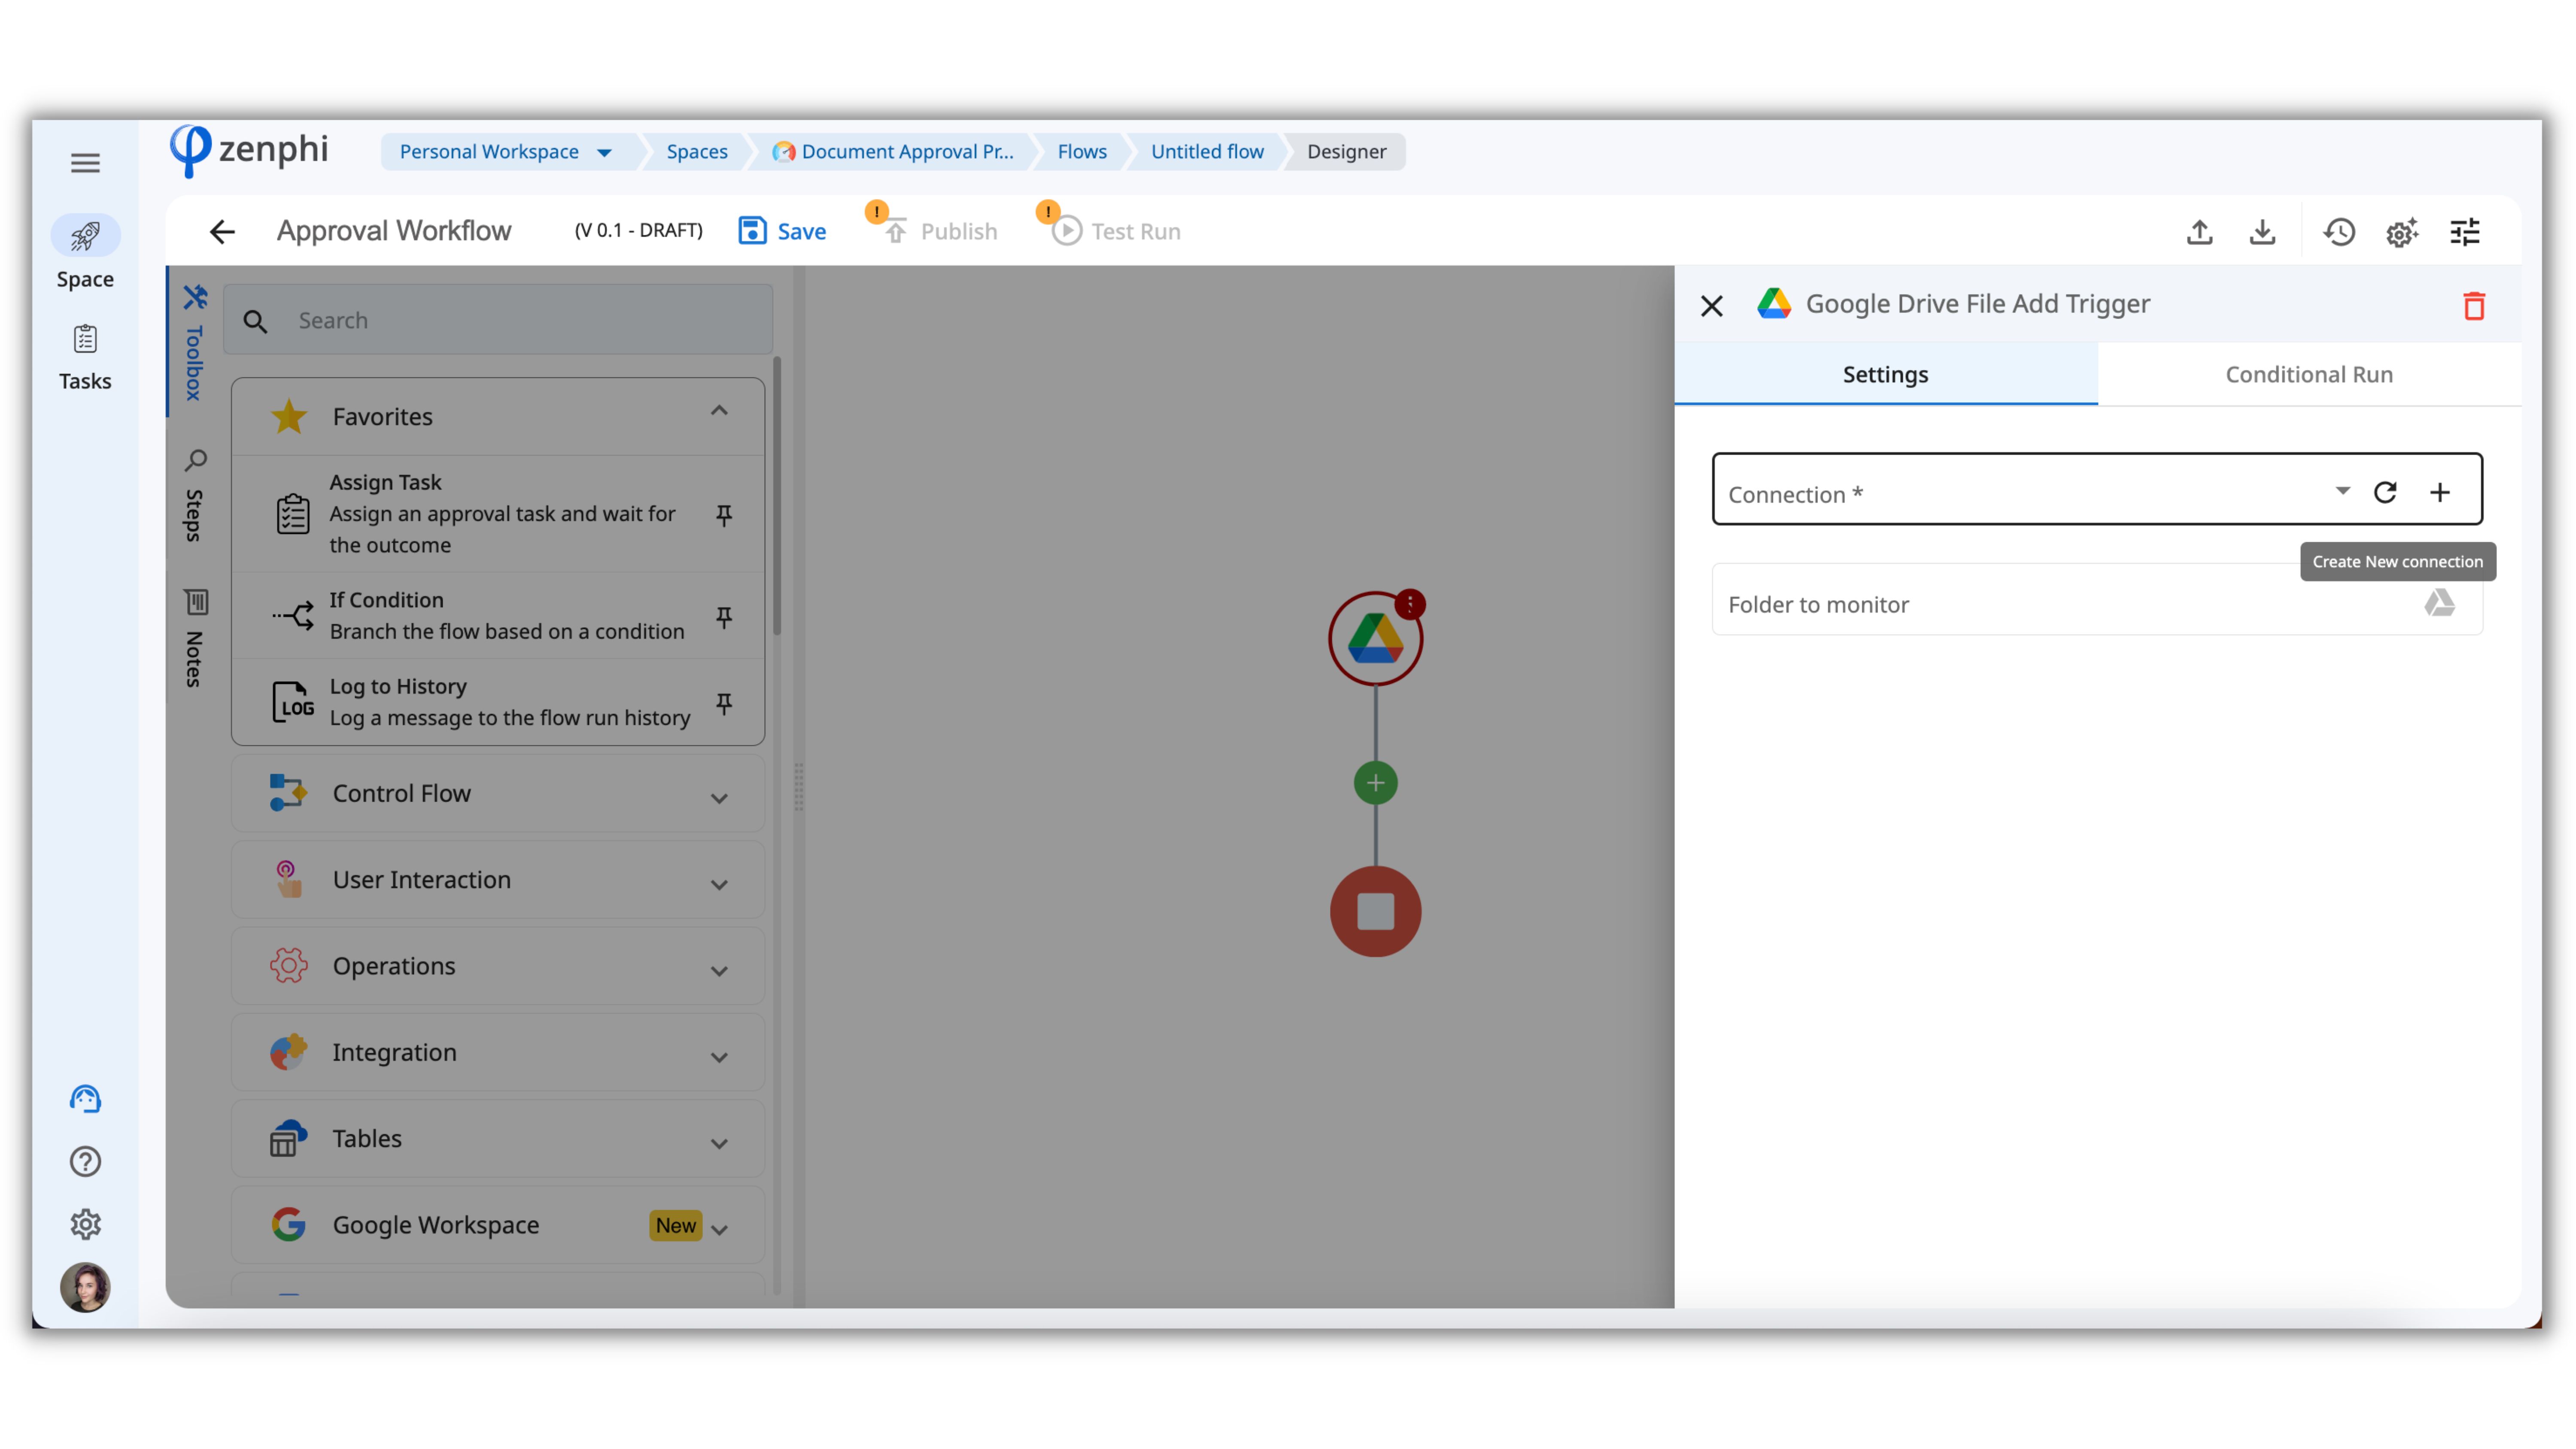The image size is (2576, 1449).
Task: Go to Flows breadcrumb link
Action: click(1082, 152)
